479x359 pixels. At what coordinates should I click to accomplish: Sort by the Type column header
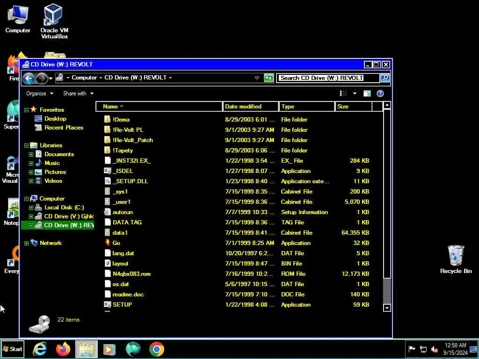pos(307,107)
